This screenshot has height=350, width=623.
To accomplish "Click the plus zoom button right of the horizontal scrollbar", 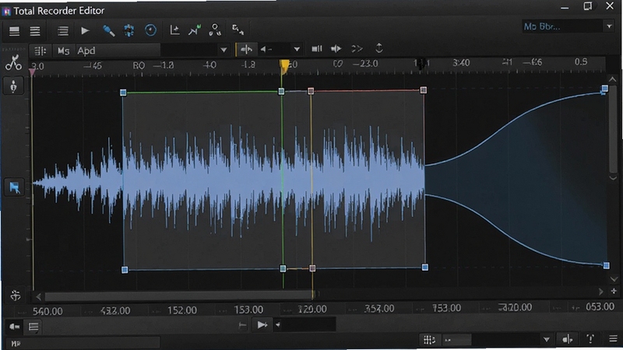I will pos(614,291).
